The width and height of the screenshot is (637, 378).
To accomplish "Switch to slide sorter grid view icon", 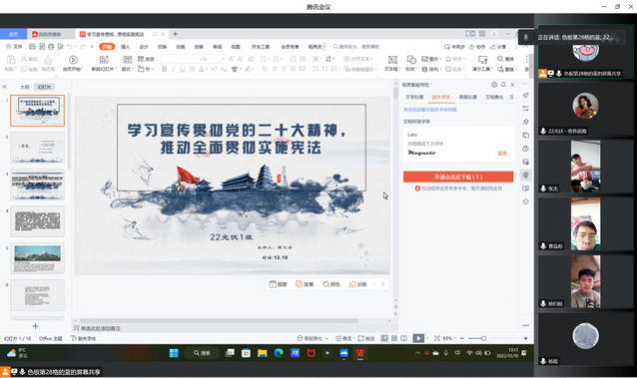I will point(394,338).
